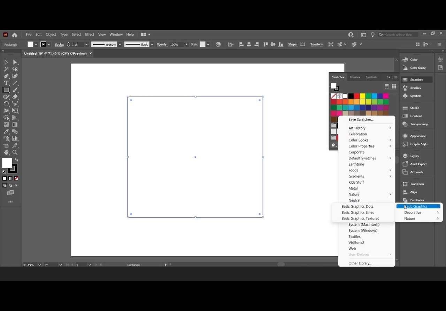Viewport: 446px width, 311px height.
Task: Select the Selection tool arrow
Action: click(x=6, y=62)
